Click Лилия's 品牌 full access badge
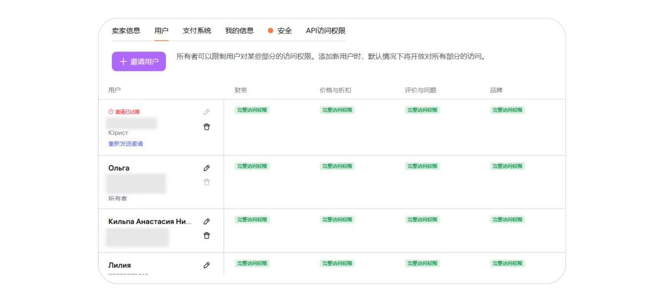664x302 pixels. pyautogui.click(x=507, y=264)
